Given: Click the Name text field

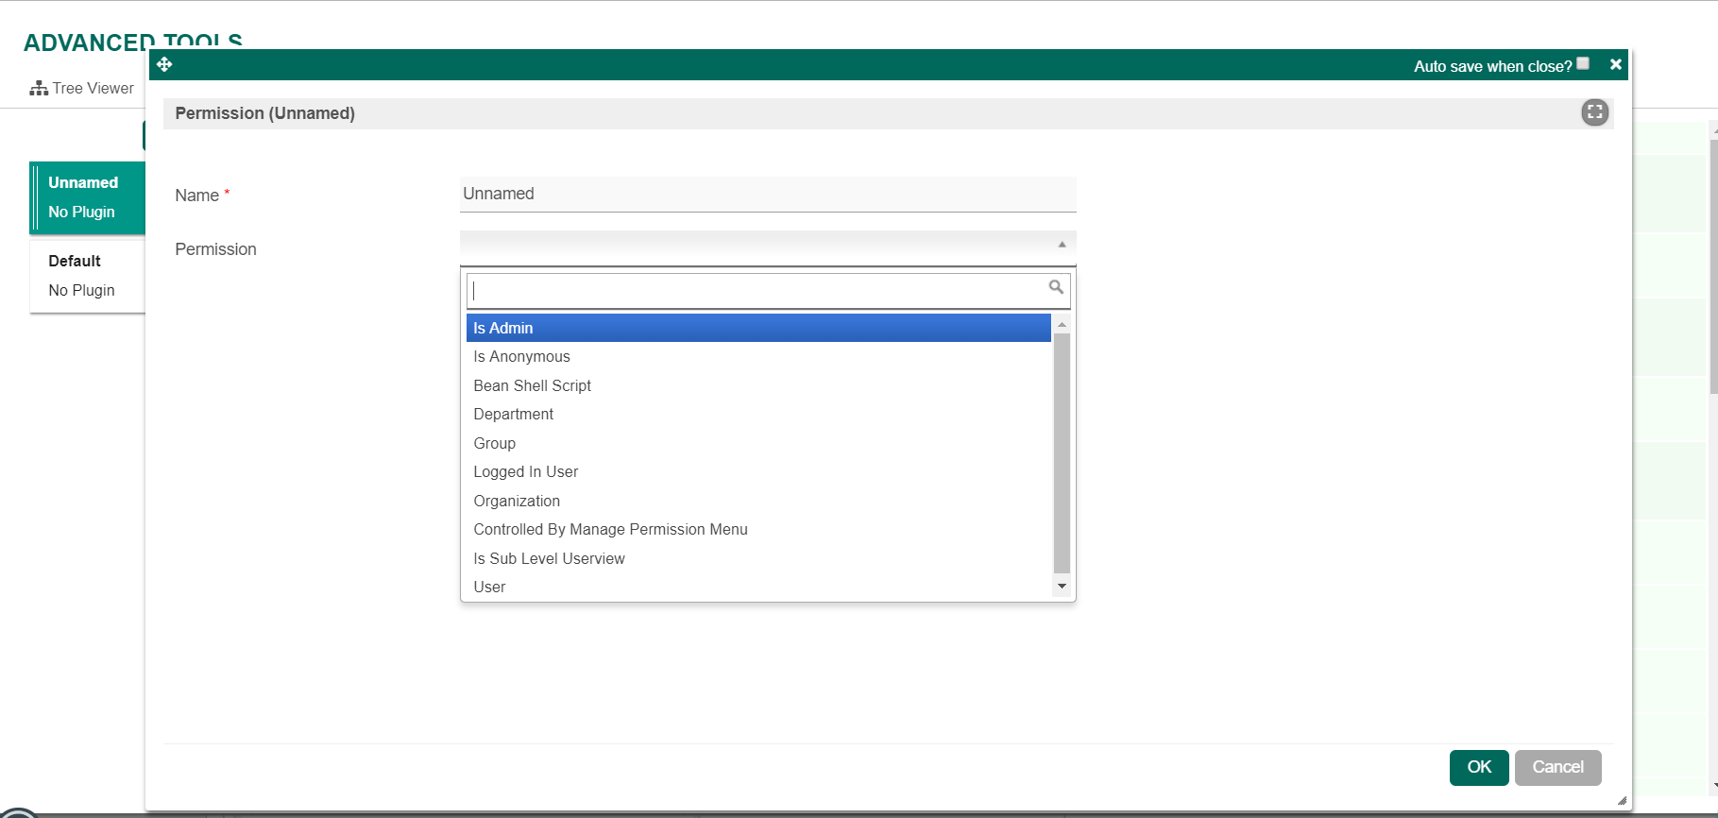Looking at the screenshot, I should click(767, 194).
